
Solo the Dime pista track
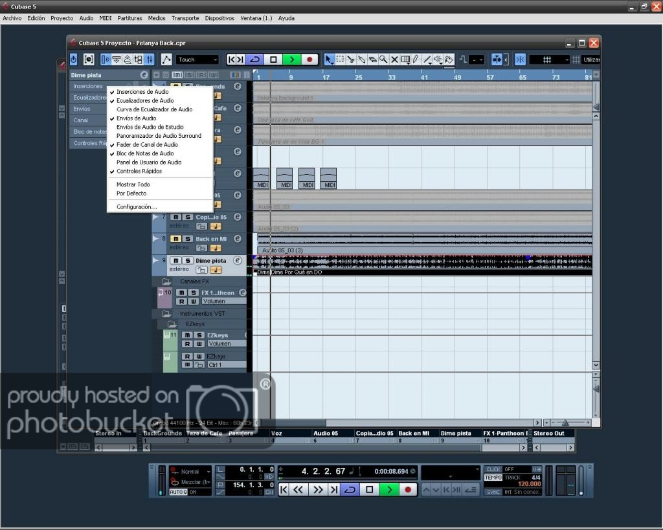(x=187, y=261)
